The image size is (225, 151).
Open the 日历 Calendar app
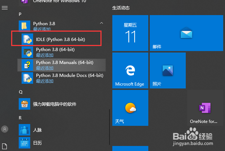pos(62,143)
